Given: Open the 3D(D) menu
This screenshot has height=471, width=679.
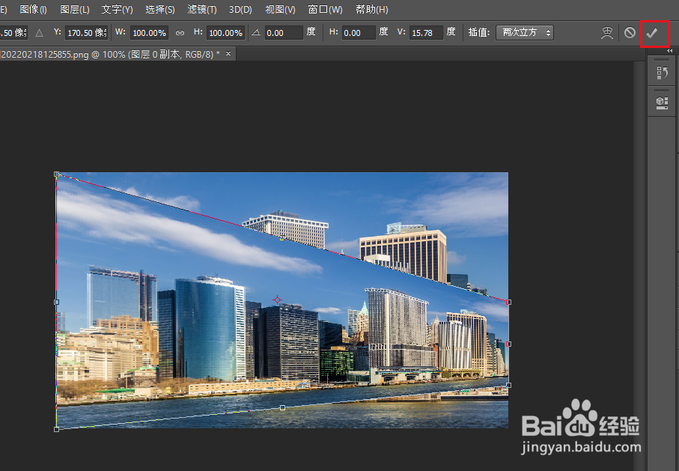Looking at the screenshot, I should 240,10.
